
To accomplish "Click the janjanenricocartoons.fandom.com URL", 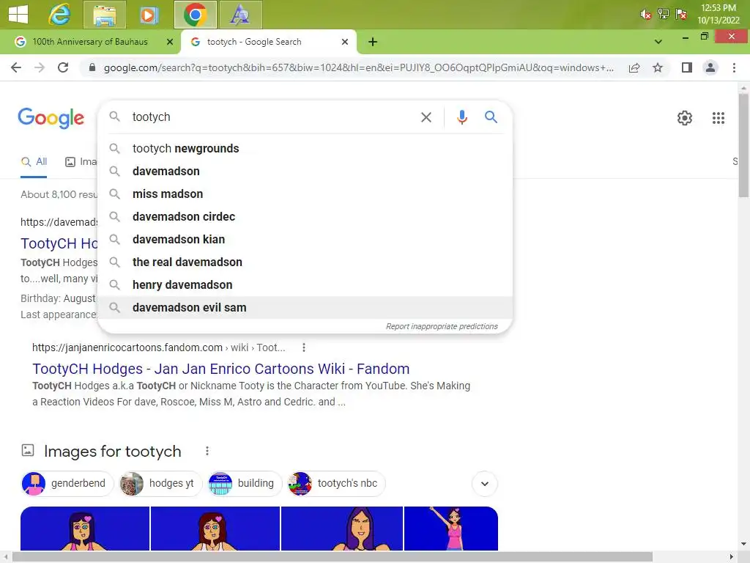I will tap(127, 347).
